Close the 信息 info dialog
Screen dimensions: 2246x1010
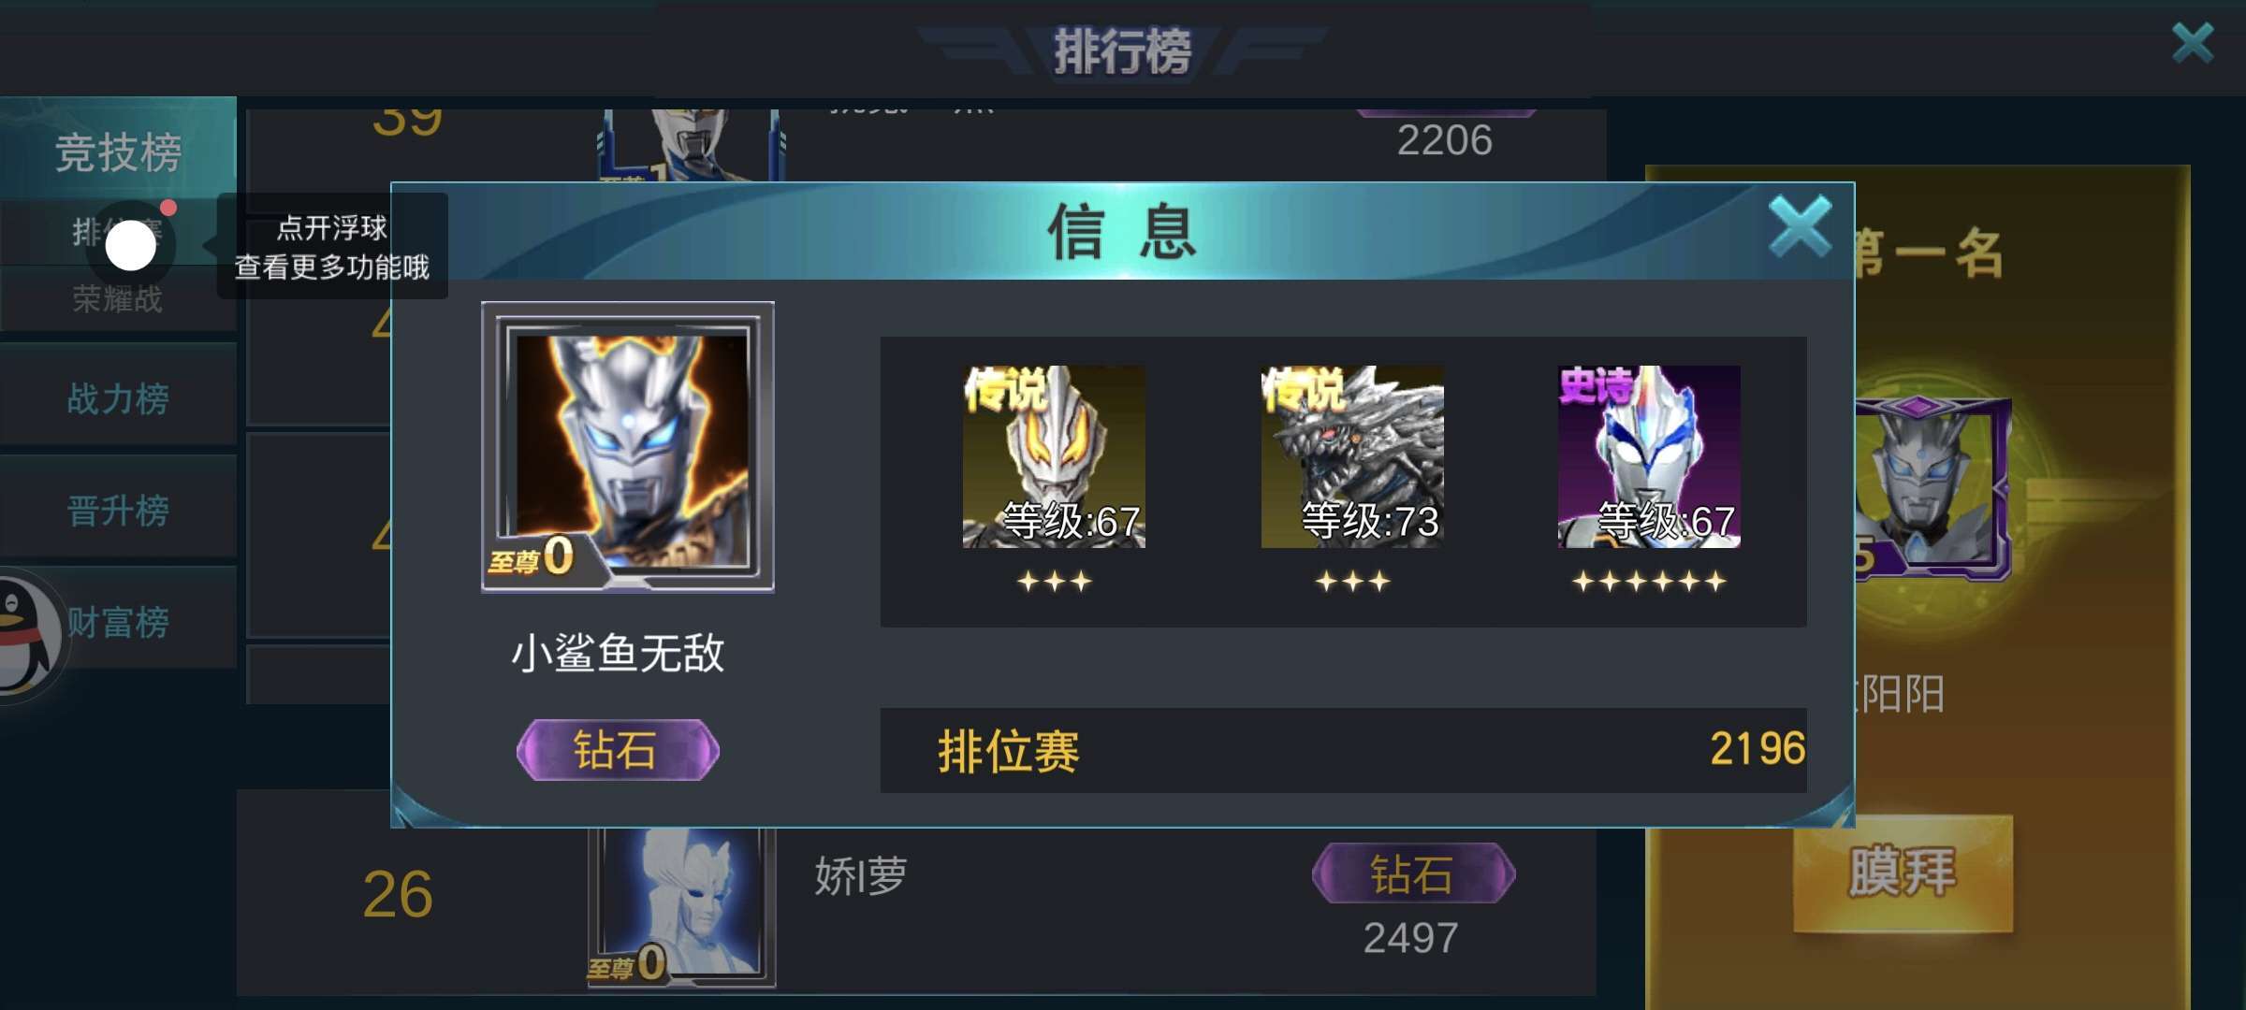1800,226
